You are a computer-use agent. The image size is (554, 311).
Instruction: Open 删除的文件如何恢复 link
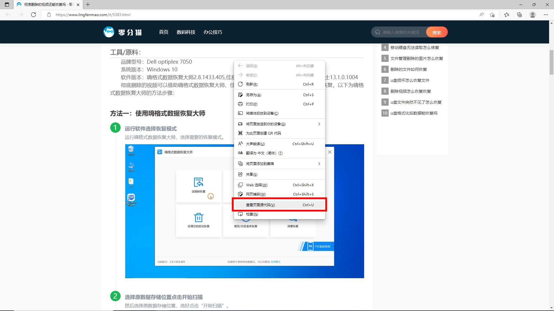click(x=409, y=69)
